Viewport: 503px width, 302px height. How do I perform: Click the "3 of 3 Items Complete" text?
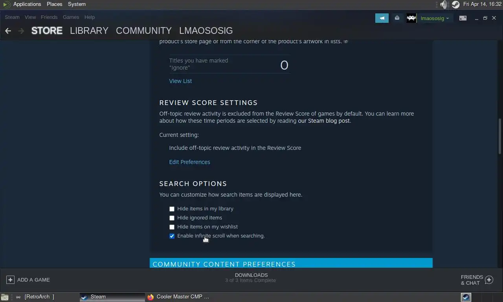250,280
